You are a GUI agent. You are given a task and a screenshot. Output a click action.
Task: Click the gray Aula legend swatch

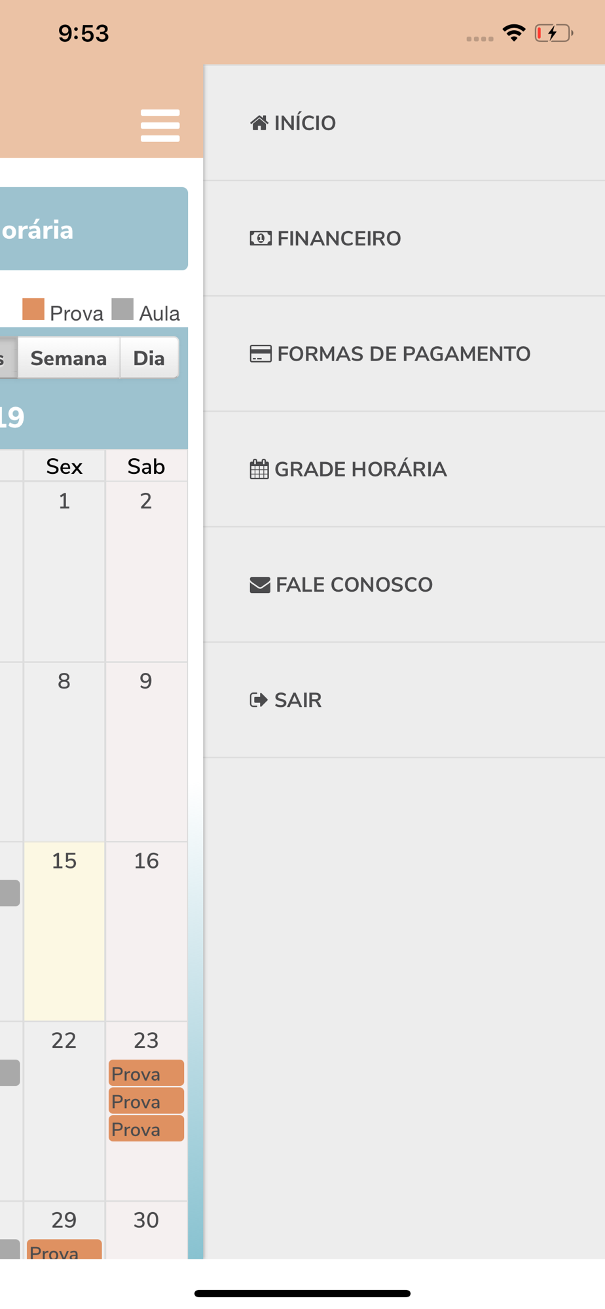(x=122, y=310)
